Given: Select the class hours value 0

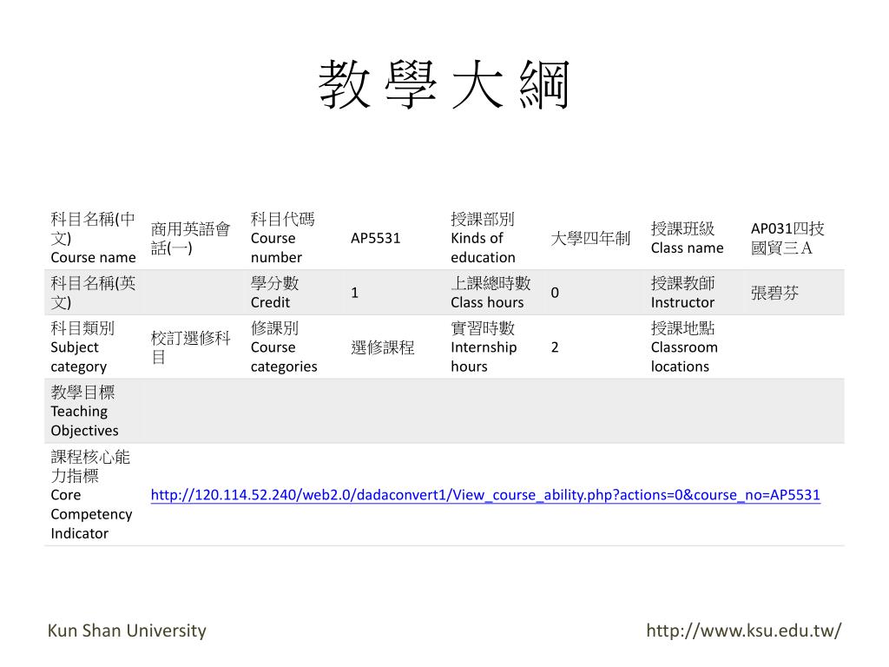Looking at the screenshot, I should tap(555, 293).
